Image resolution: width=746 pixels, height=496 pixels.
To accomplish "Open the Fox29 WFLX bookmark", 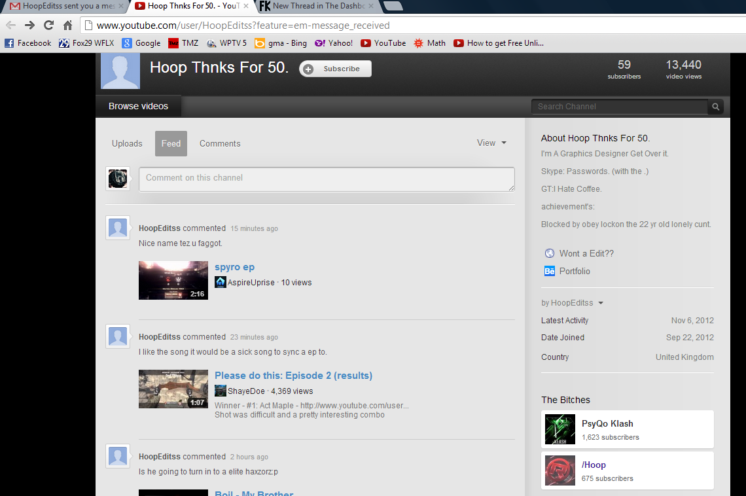I will (86, 43).
